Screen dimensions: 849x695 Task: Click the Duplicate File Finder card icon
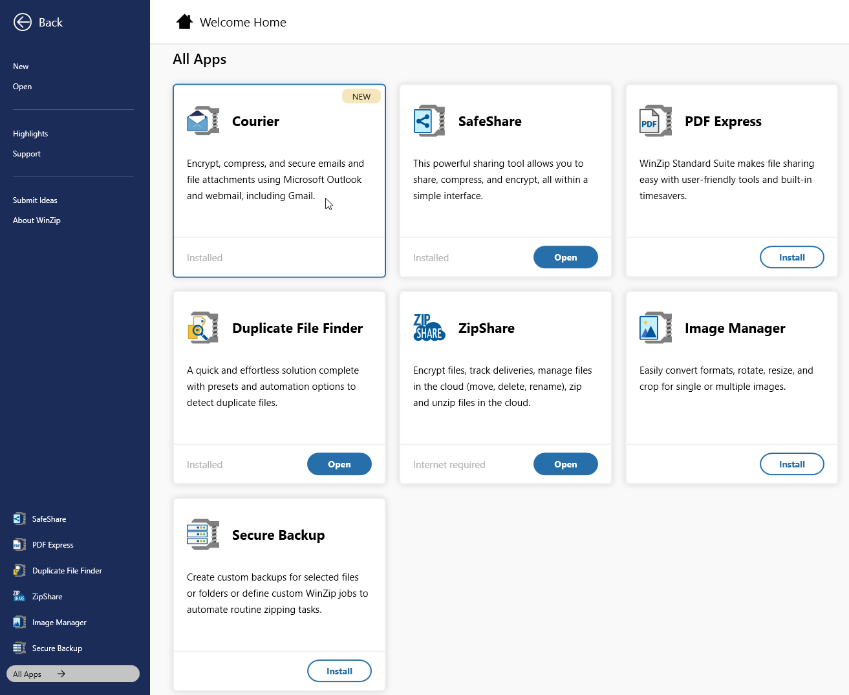tap(203, 328)
